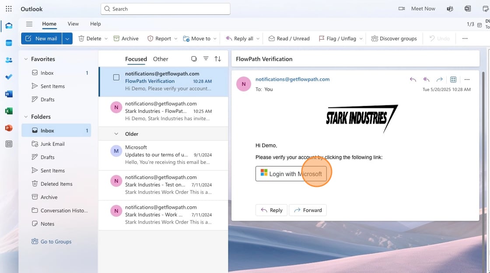Image resolution: width=490 pixels, height=273 pixels.
Task: Open the Help ribbon tab
Action: [95, 24]
